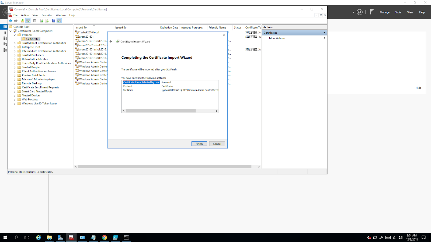
Task: Click the Refresh icon in the toolbar
Action: click(42, 20)
